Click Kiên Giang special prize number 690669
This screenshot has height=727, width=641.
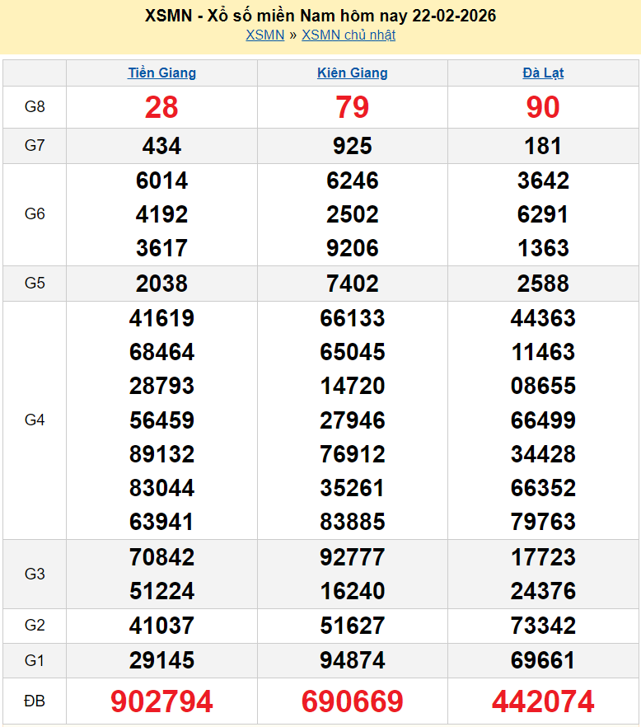pyautogui.click(x=352, y=701)
